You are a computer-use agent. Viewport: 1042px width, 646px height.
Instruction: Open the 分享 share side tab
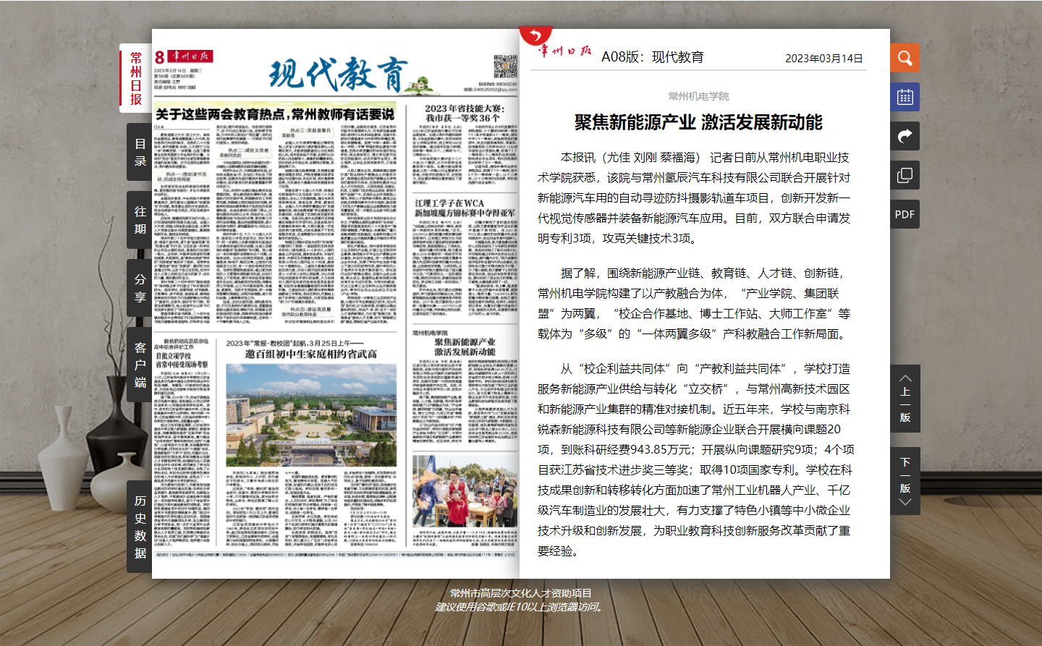[140, 288]
